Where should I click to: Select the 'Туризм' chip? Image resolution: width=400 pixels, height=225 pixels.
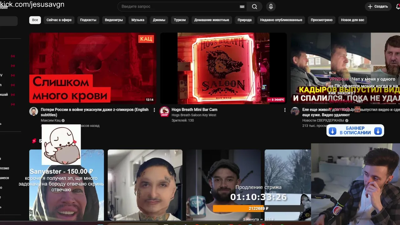click(x=180, y=20)
